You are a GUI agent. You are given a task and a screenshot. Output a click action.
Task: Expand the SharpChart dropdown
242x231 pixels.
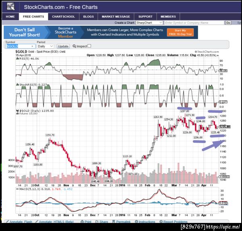coord(149,23)
